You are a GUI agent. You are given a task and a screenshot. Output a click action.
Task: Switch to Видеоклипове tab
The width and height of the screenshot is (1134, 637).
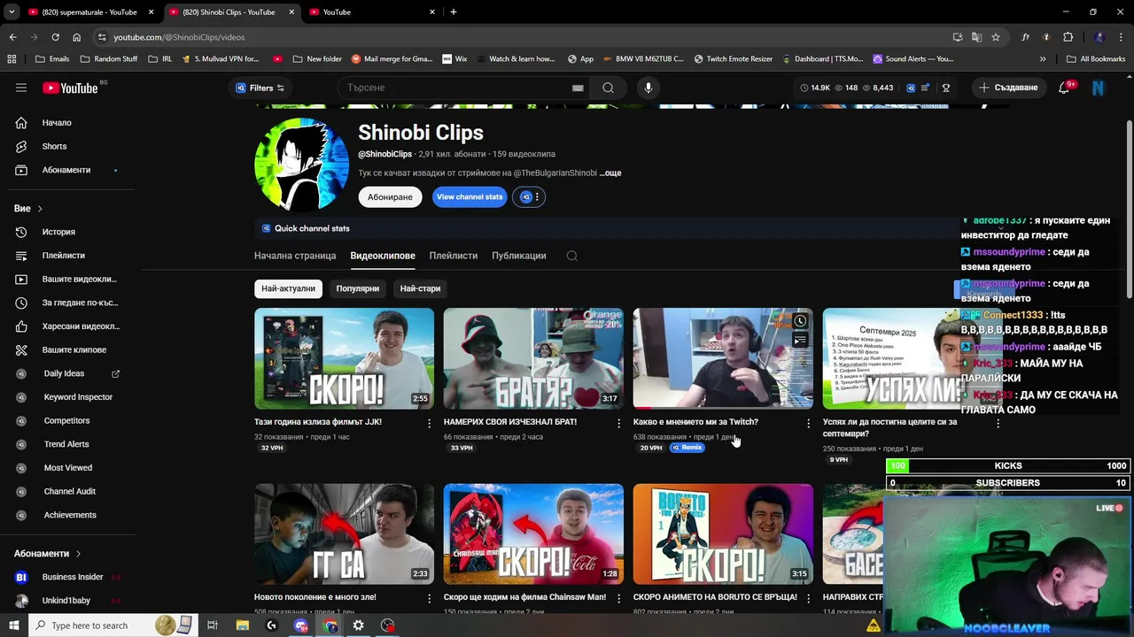pyautogui.click(x=383, y=256)
